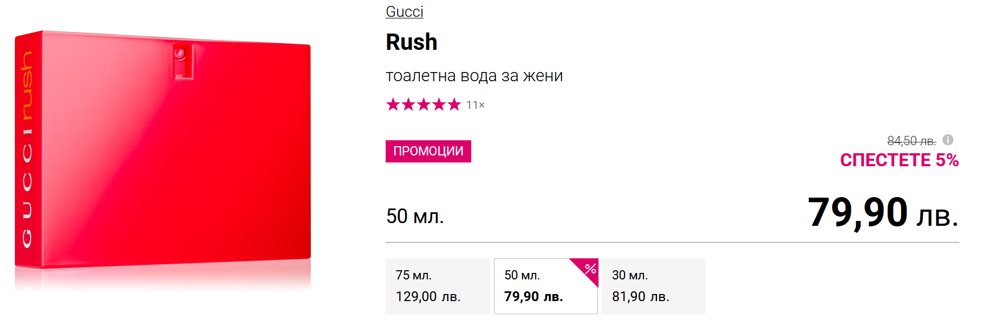
Task: Click the тоалетна вода за жени subtitle
Action: [474, 76]
